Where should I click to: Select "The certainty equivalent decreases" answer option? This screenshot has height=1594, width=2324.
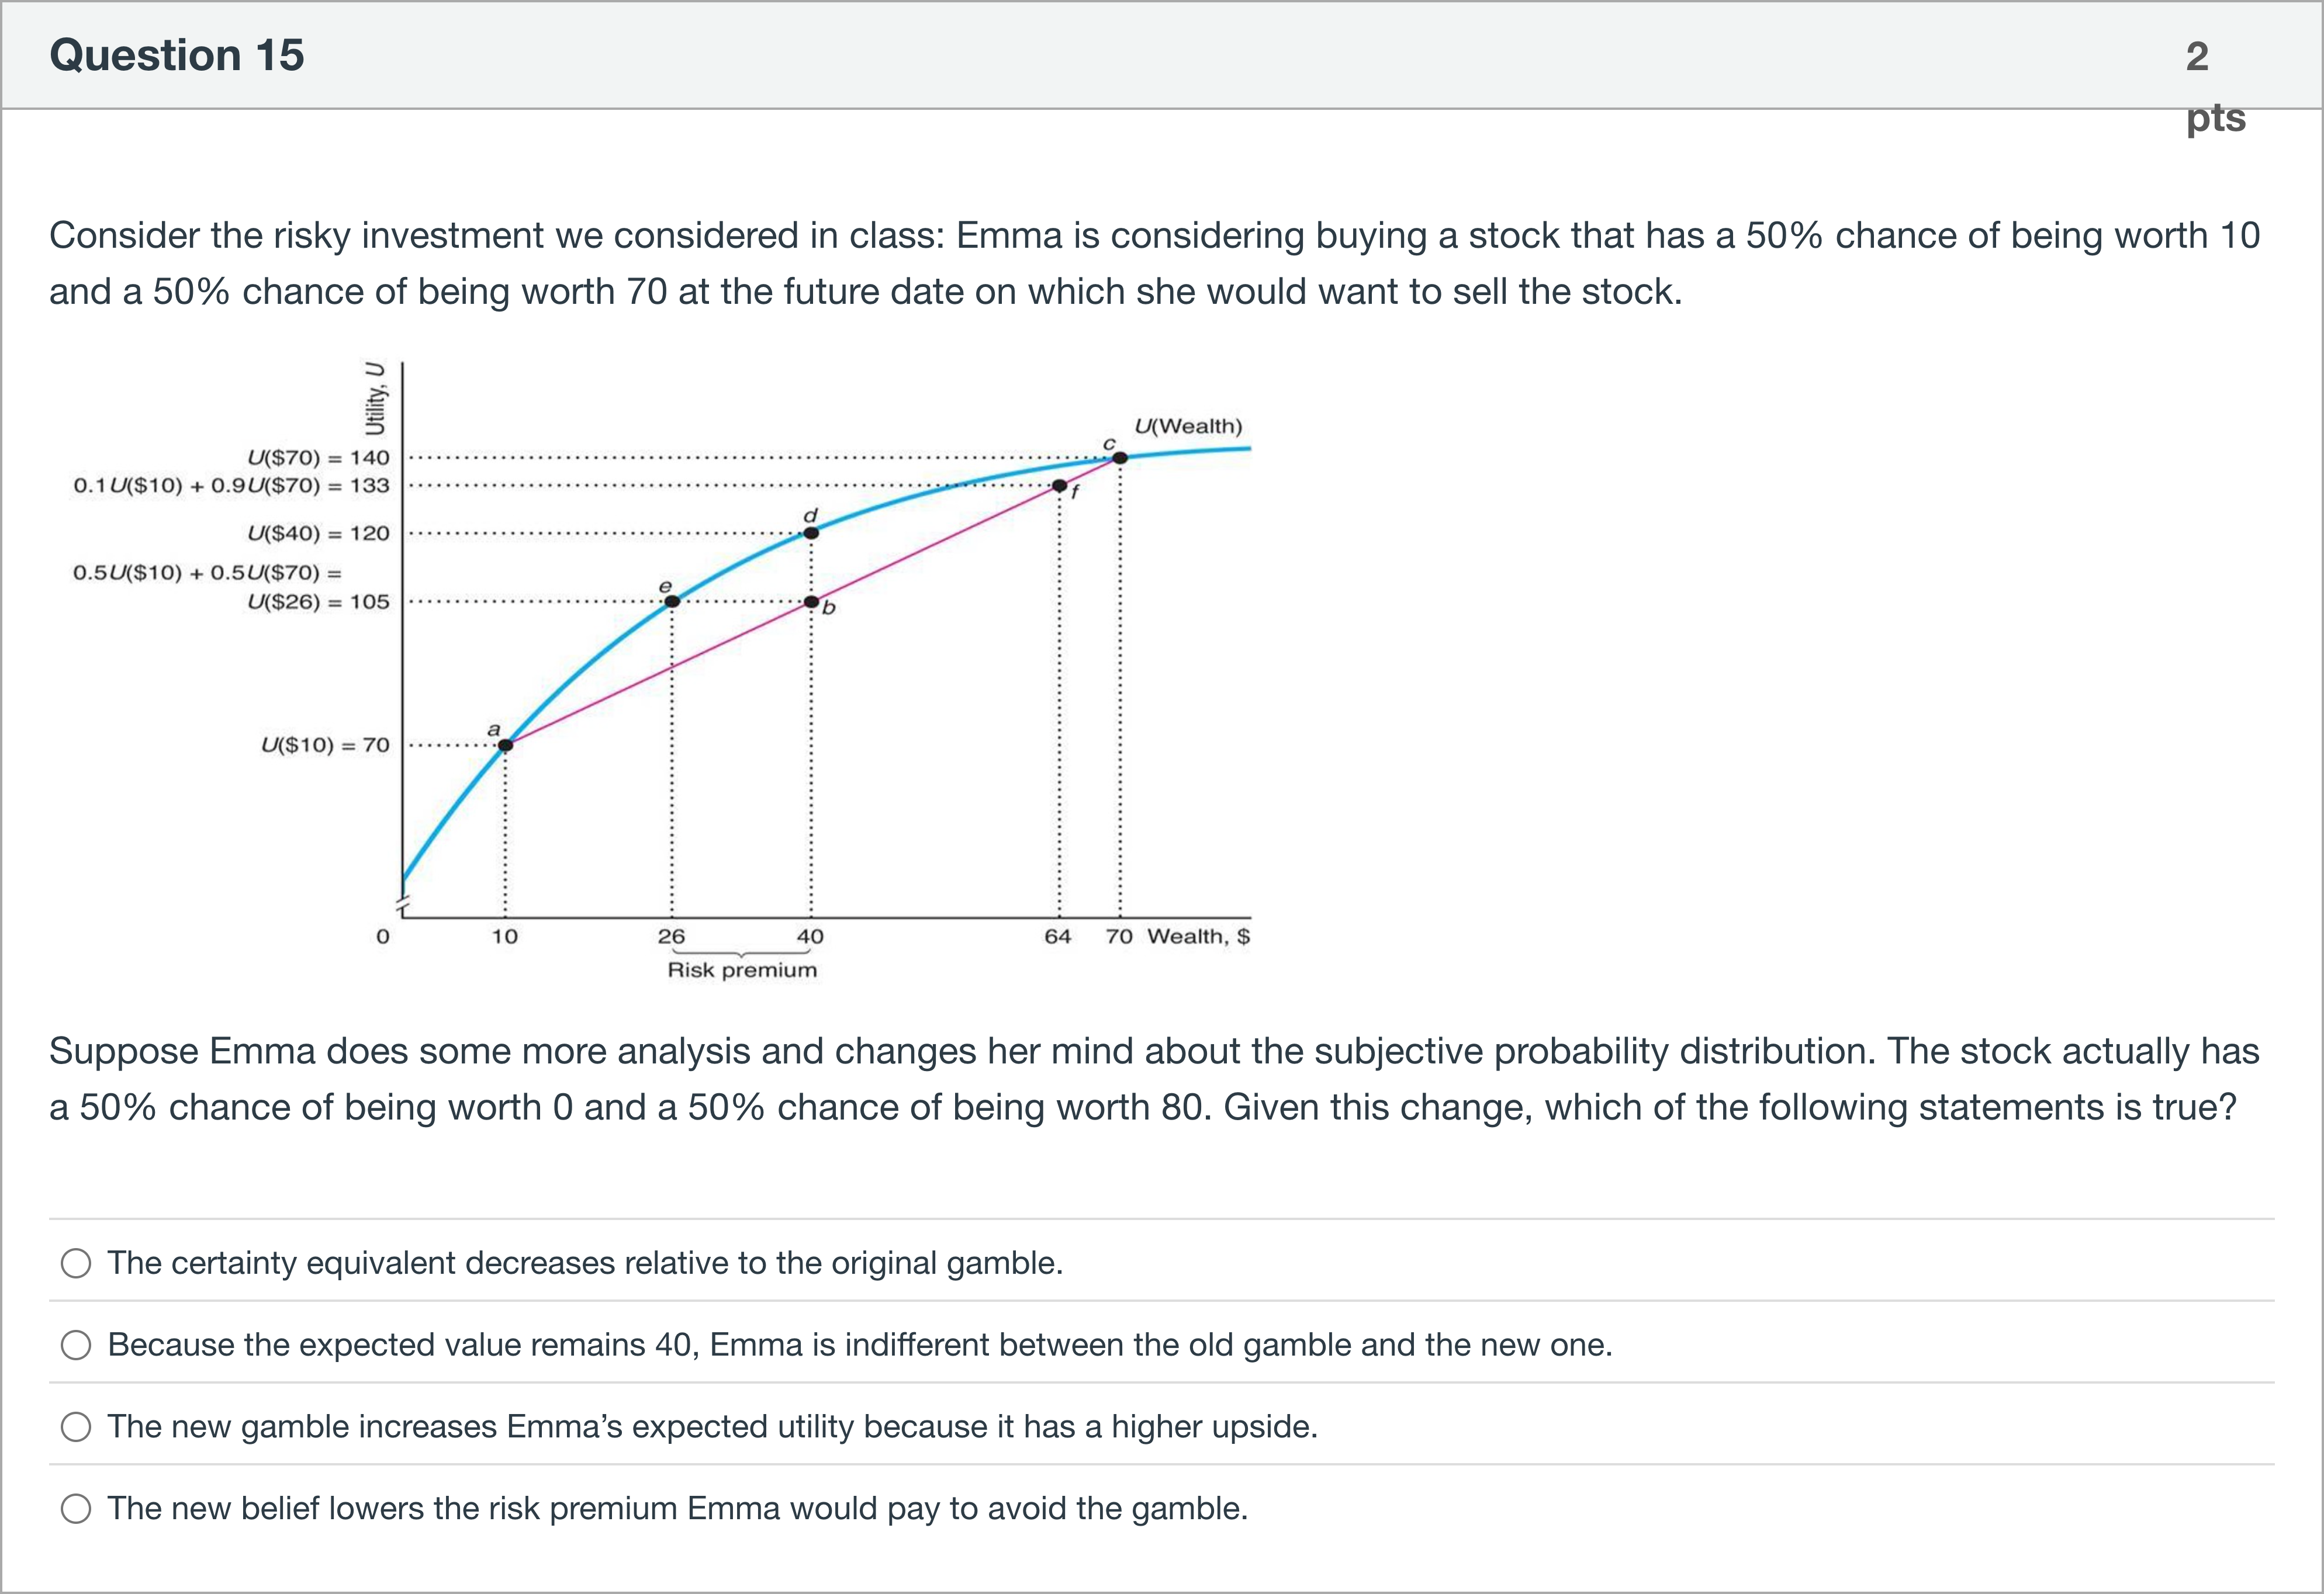point(76,1263)
